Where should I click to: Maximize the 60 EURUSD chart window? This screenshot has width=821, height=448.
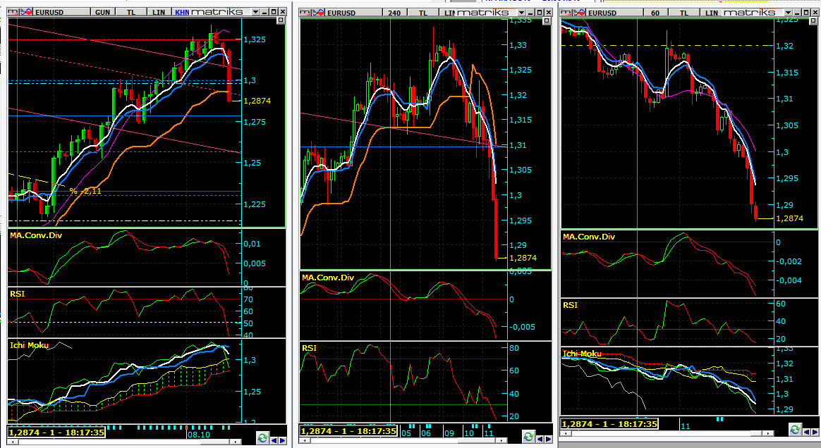[x=805, y=13]
